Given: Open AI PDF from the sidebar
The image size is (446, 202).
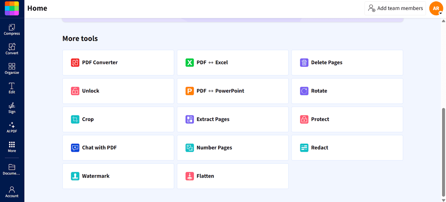Looking at the screenshot, I should click(x=12, y=128).
